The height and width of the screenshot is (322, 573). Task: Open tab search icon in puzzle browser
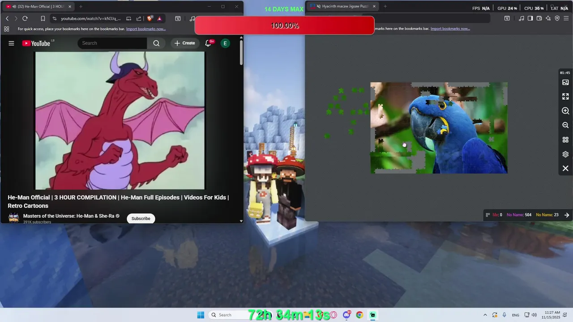coord(507,18)
